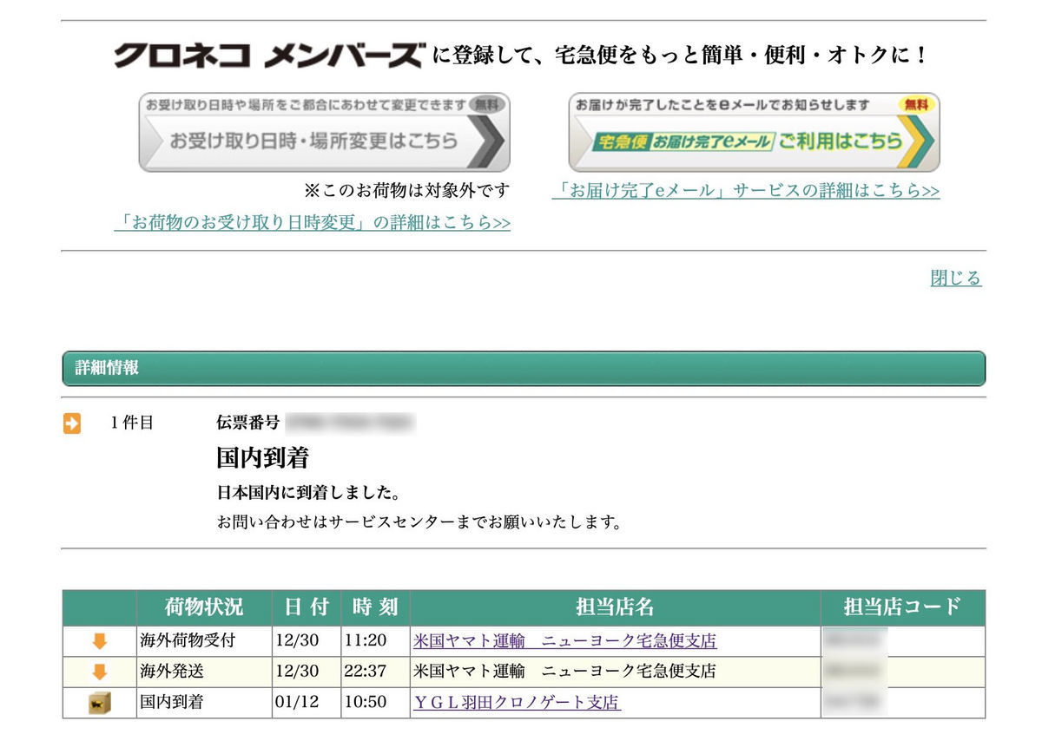This screenshot has height=741, width=1042.
Task: Click orange down arrow in 海外発送 row
Action: pos(99,671)
